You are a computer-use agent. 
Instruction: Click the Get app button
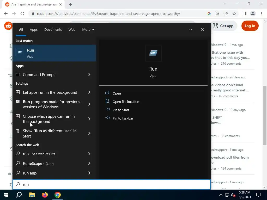223,26
